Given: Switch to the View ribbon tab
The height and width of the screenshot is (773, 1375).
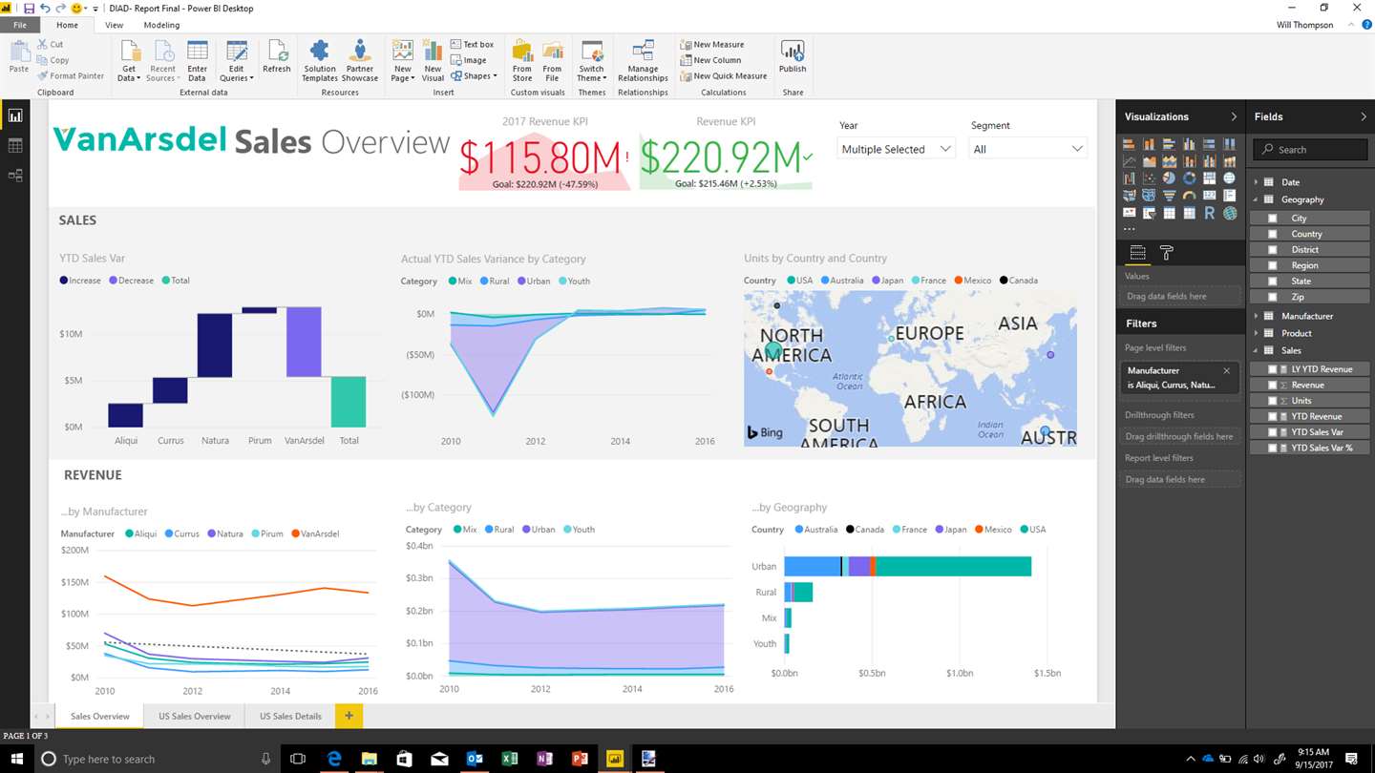Looking at the screenshot, I should [x=114, y=25].
